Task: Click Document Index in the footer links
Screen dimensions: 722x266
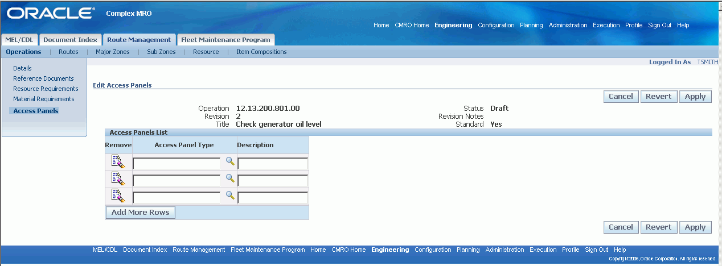Action: pos(145,250)
